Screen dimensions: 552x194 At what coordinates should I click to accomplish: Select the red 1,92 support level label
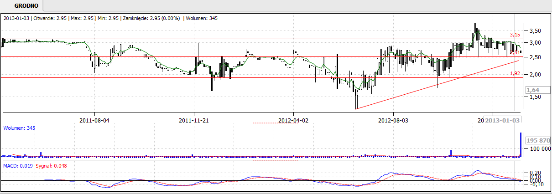click(x=515, y=73)
